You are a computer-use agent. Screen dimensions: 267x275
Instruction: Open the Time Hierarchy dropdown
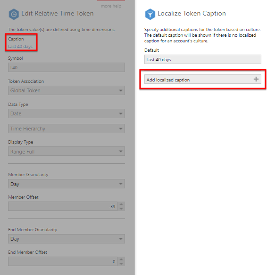click(67, 129)
